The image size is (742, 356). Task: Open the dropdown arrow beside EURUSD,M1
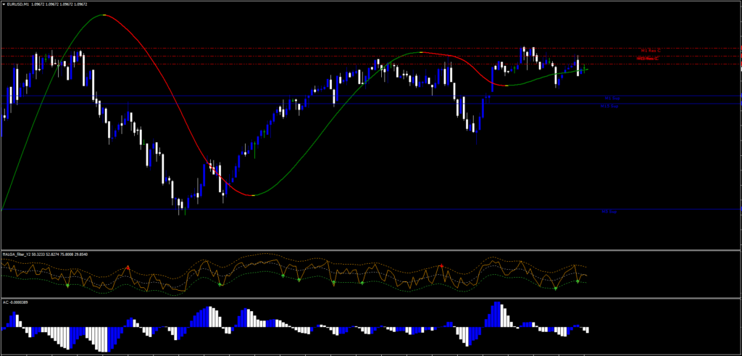point(4,4)
